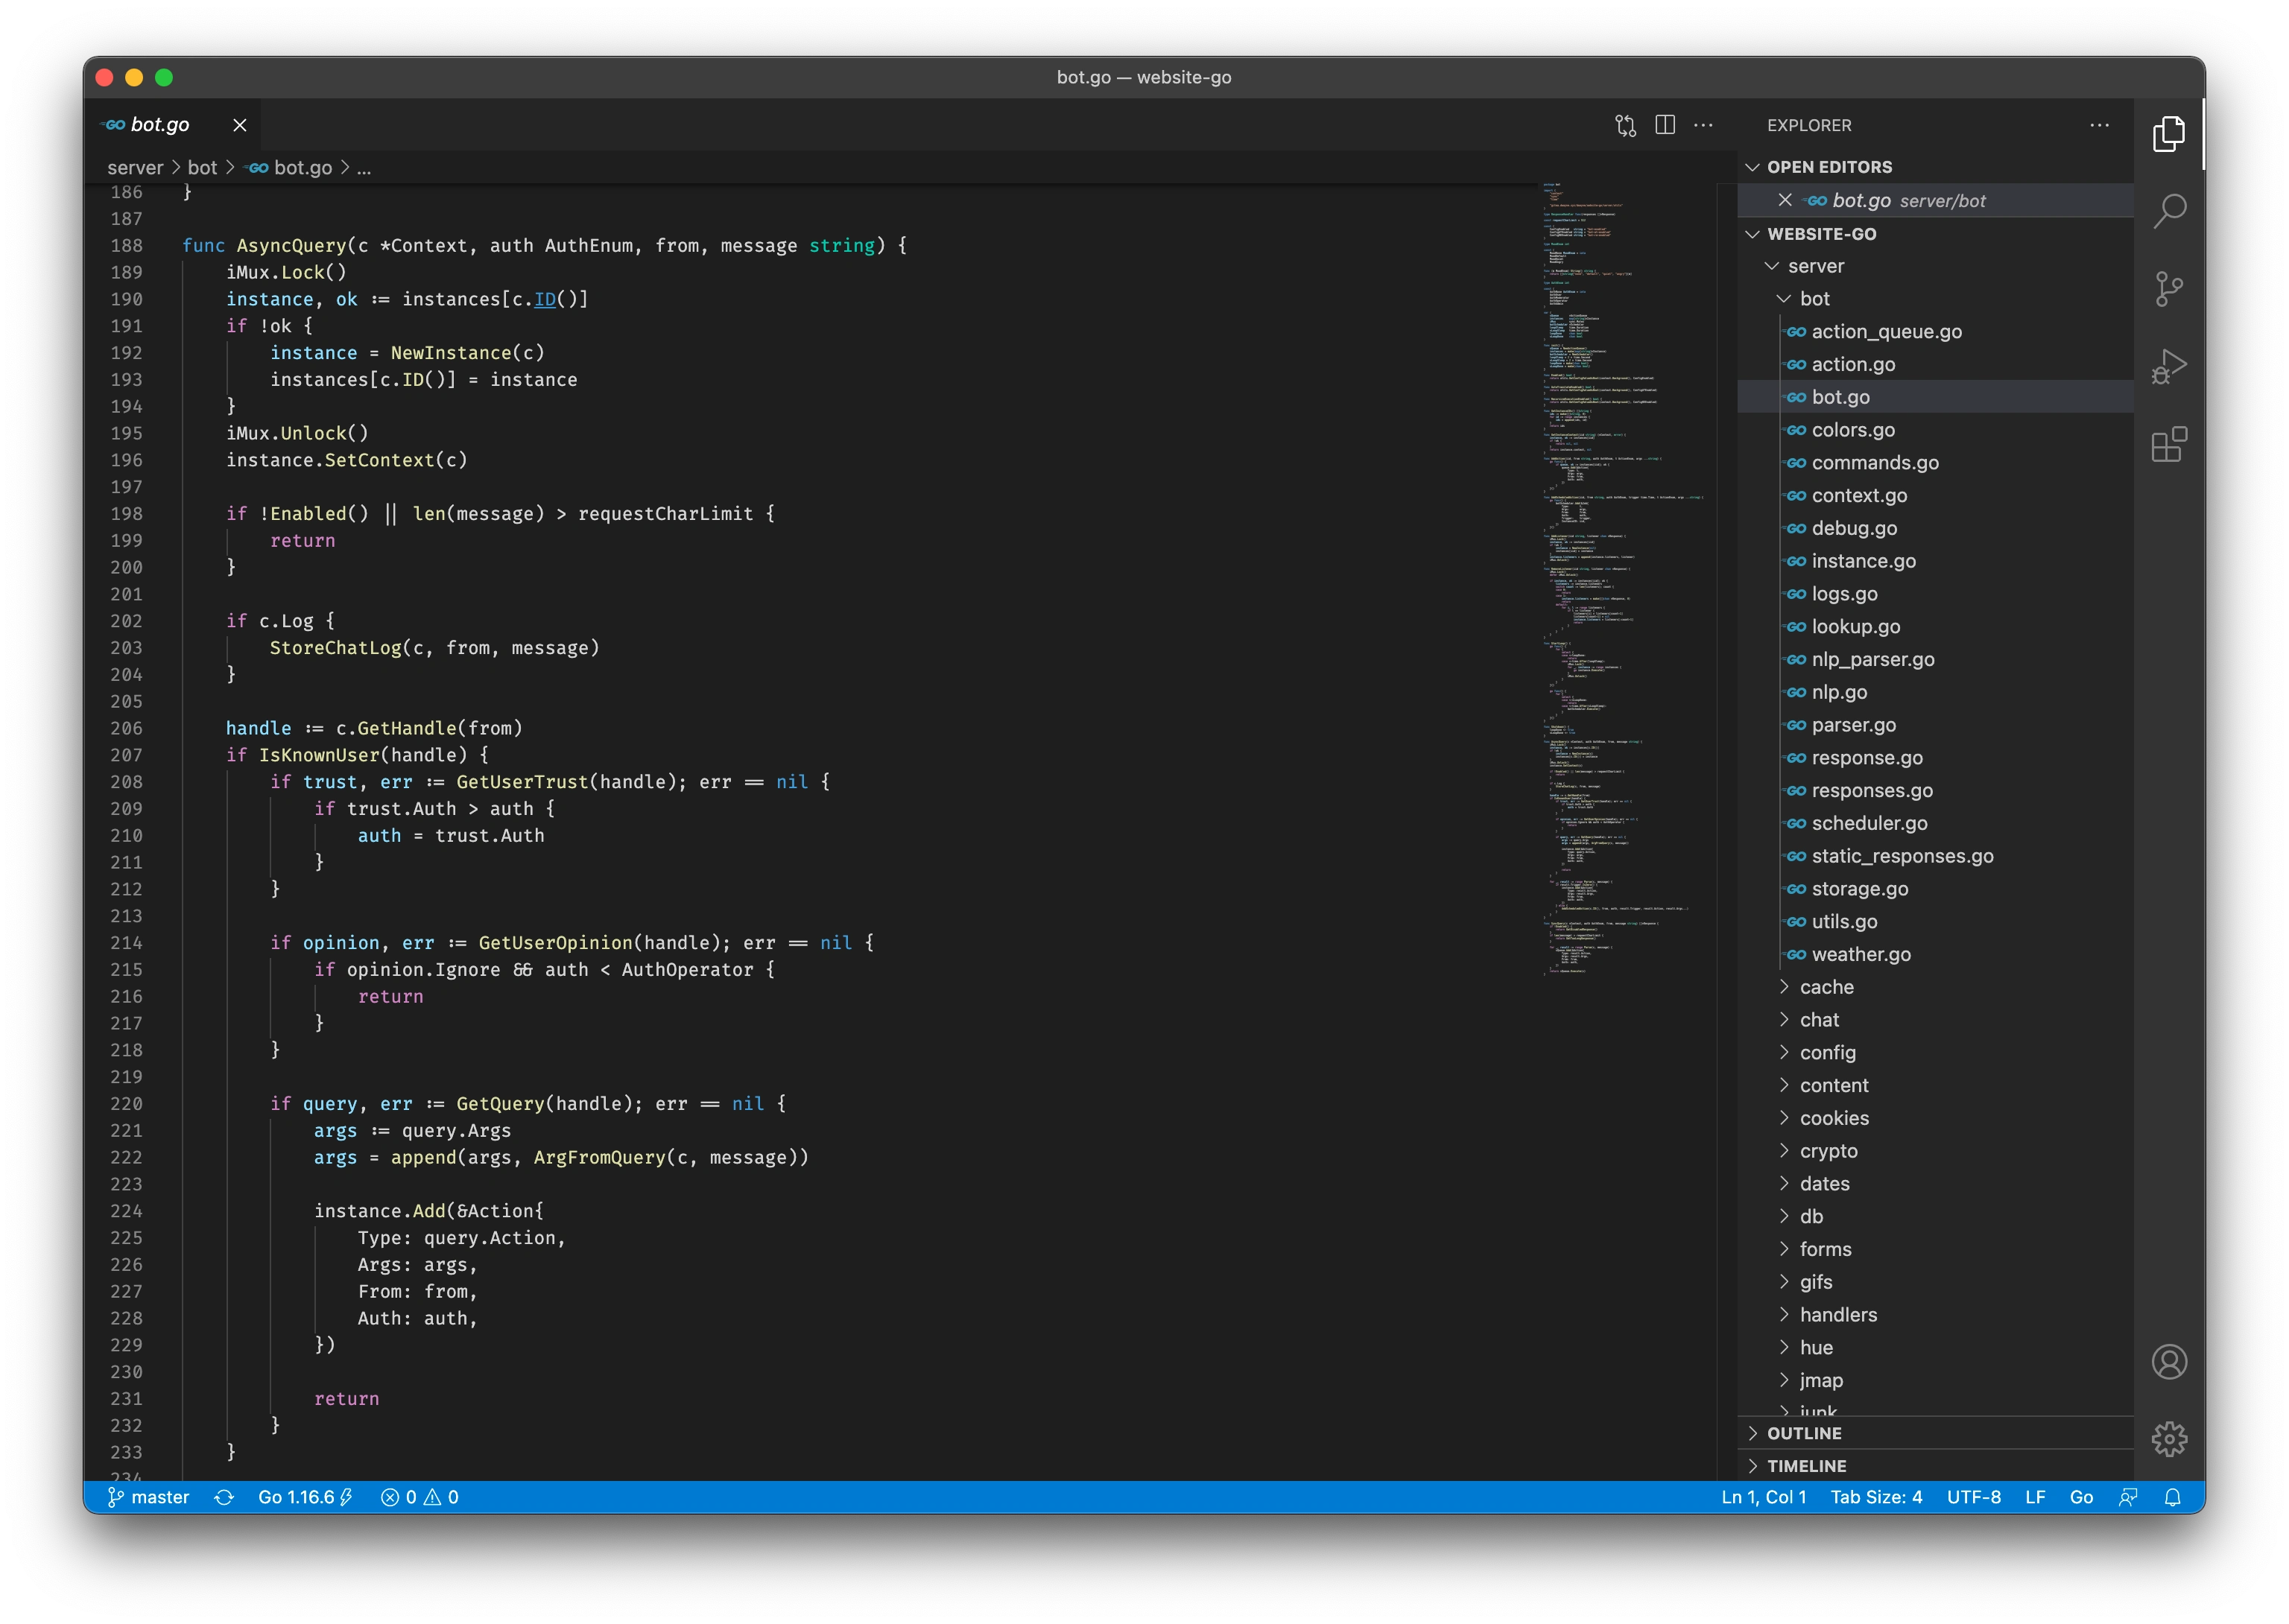Expand the hue folder
Screen dimensions: 2289x1624
1935,1347
